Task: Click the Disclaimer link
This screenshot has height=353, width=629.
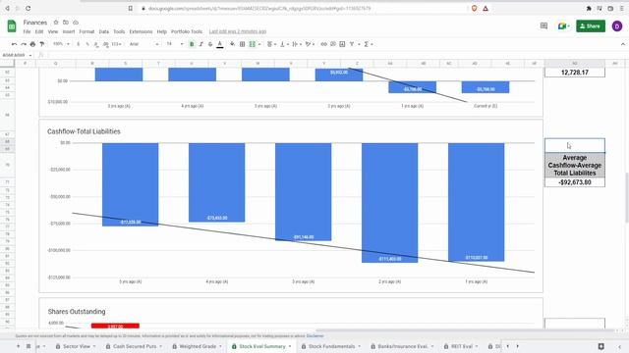Action: (x=314, y=336)
